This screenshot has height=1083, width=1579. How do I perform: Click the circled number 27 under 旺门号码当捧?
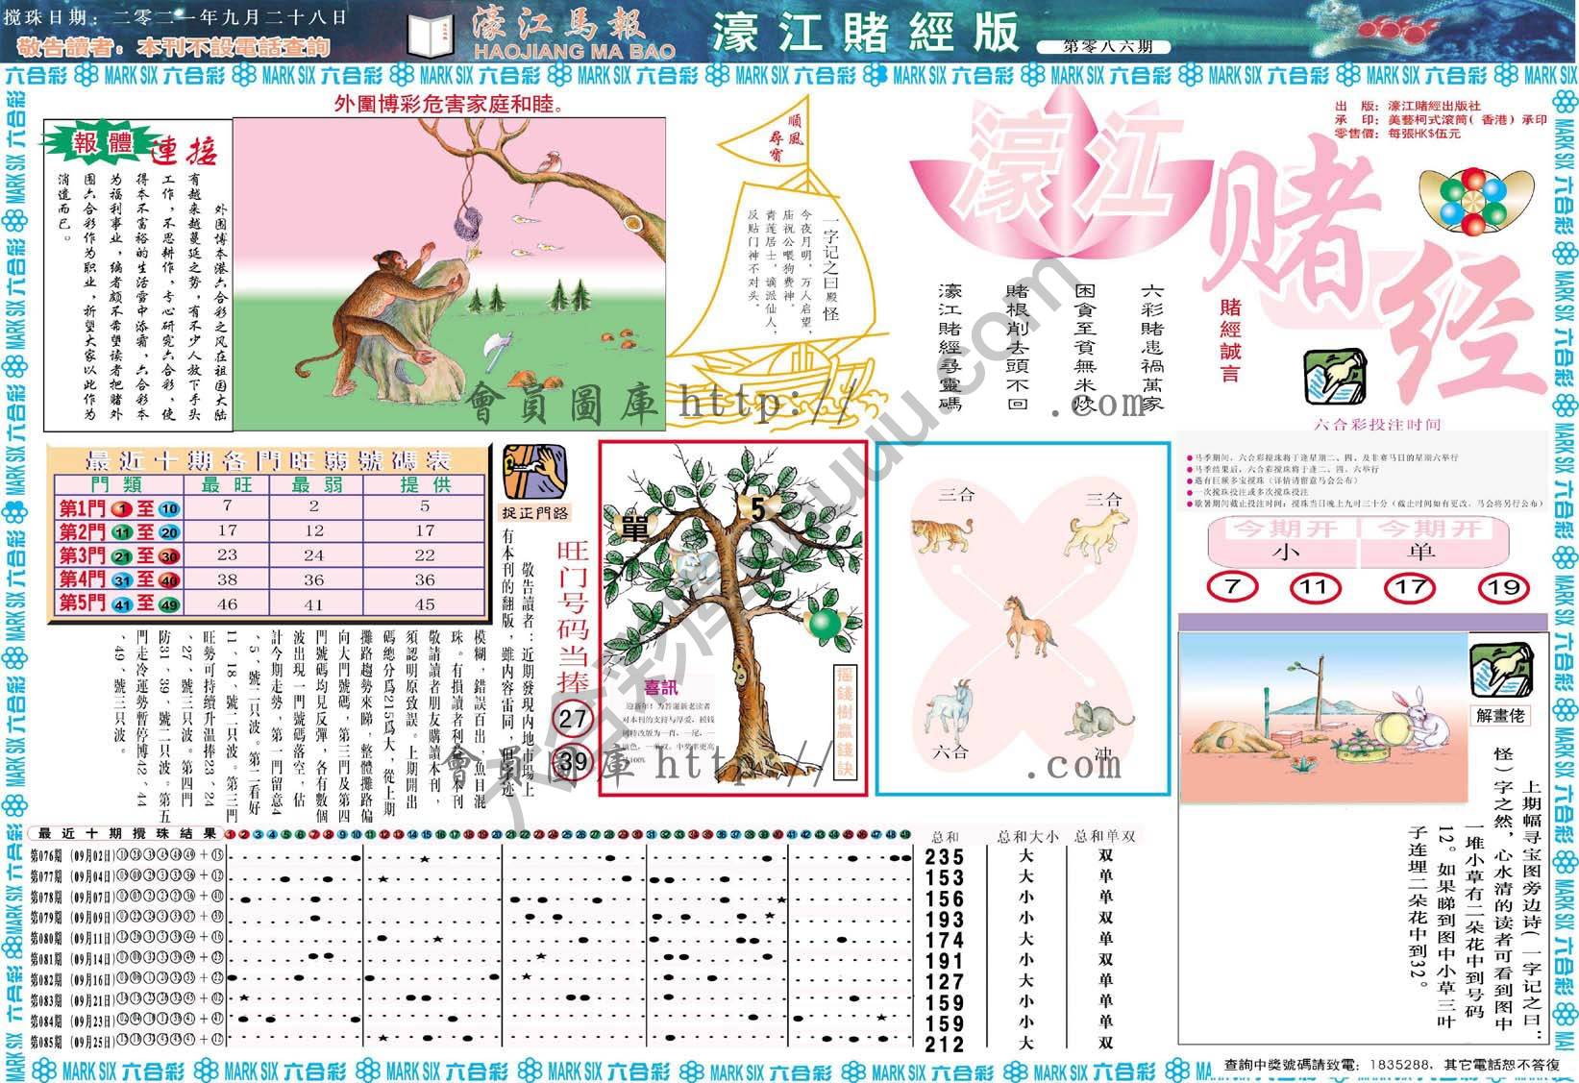coord(573,719)
